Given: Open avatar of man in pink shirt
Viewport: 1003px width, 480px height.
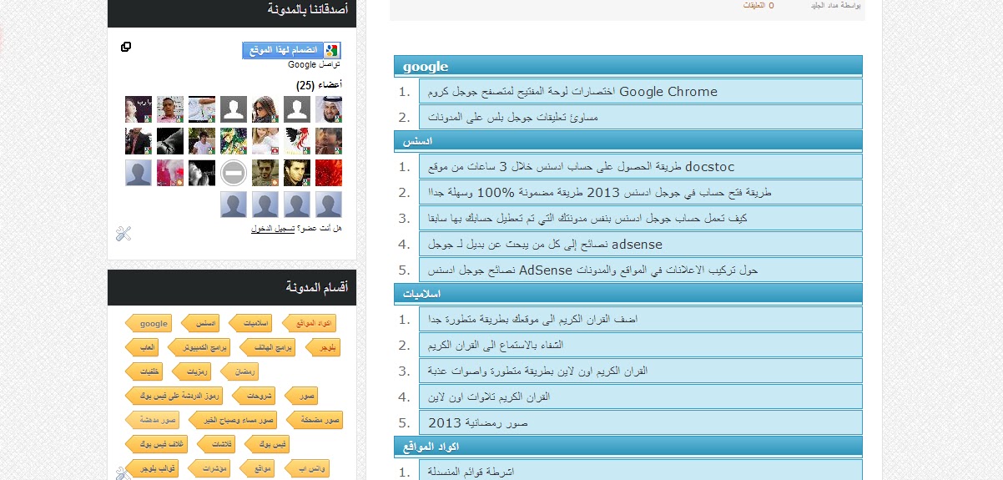Looking at the screenshot, I should pos(170,109).
